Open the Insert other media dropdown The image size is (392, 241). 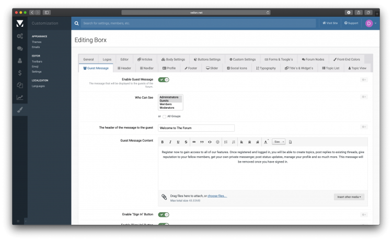[x=349, y=197]
